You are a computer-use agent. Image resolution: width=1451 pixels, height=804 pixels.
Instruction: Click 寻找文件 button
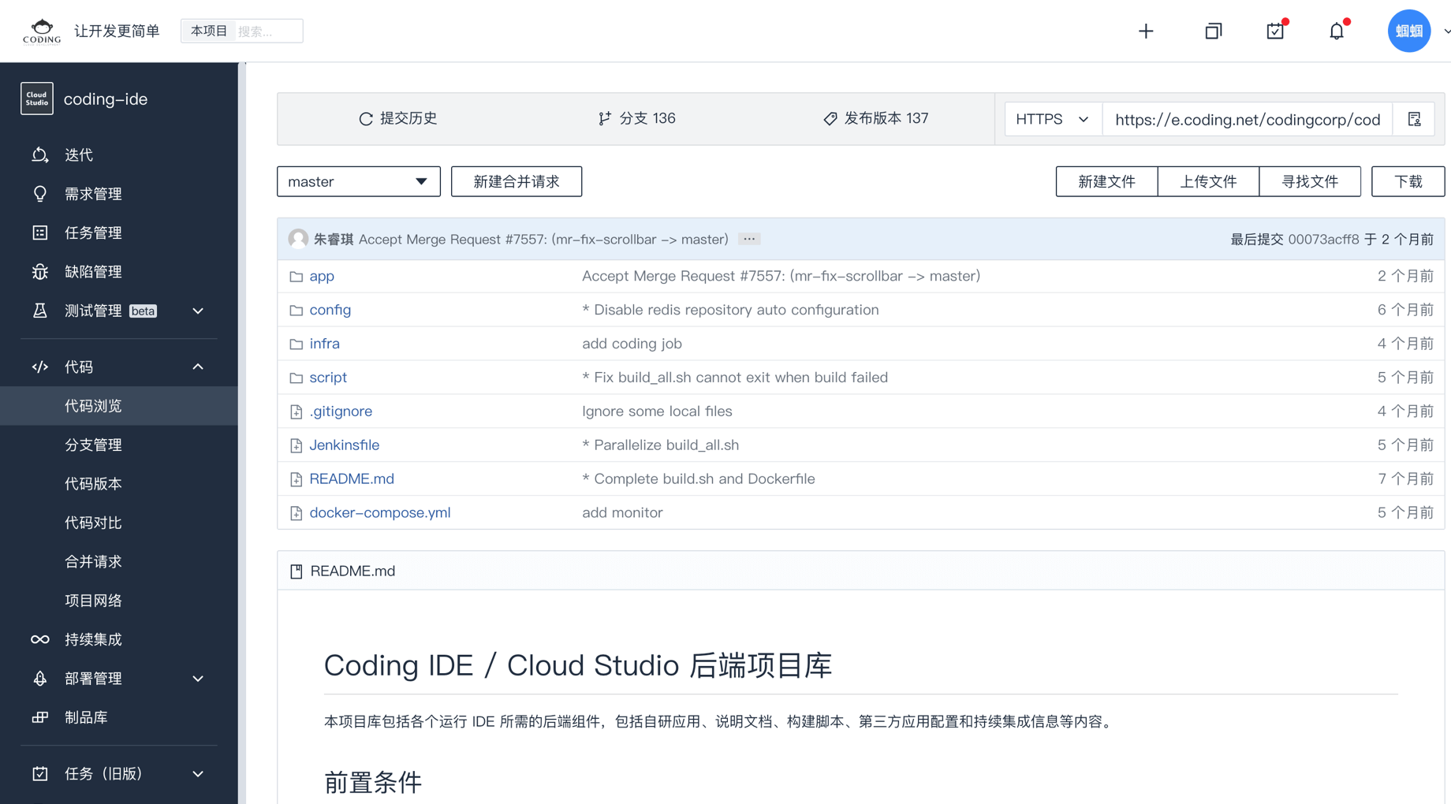(1310, 181)
